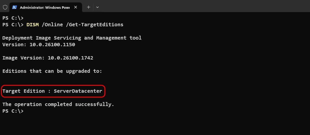Focus the last PS C:\> prompt line

pos(13,111)
